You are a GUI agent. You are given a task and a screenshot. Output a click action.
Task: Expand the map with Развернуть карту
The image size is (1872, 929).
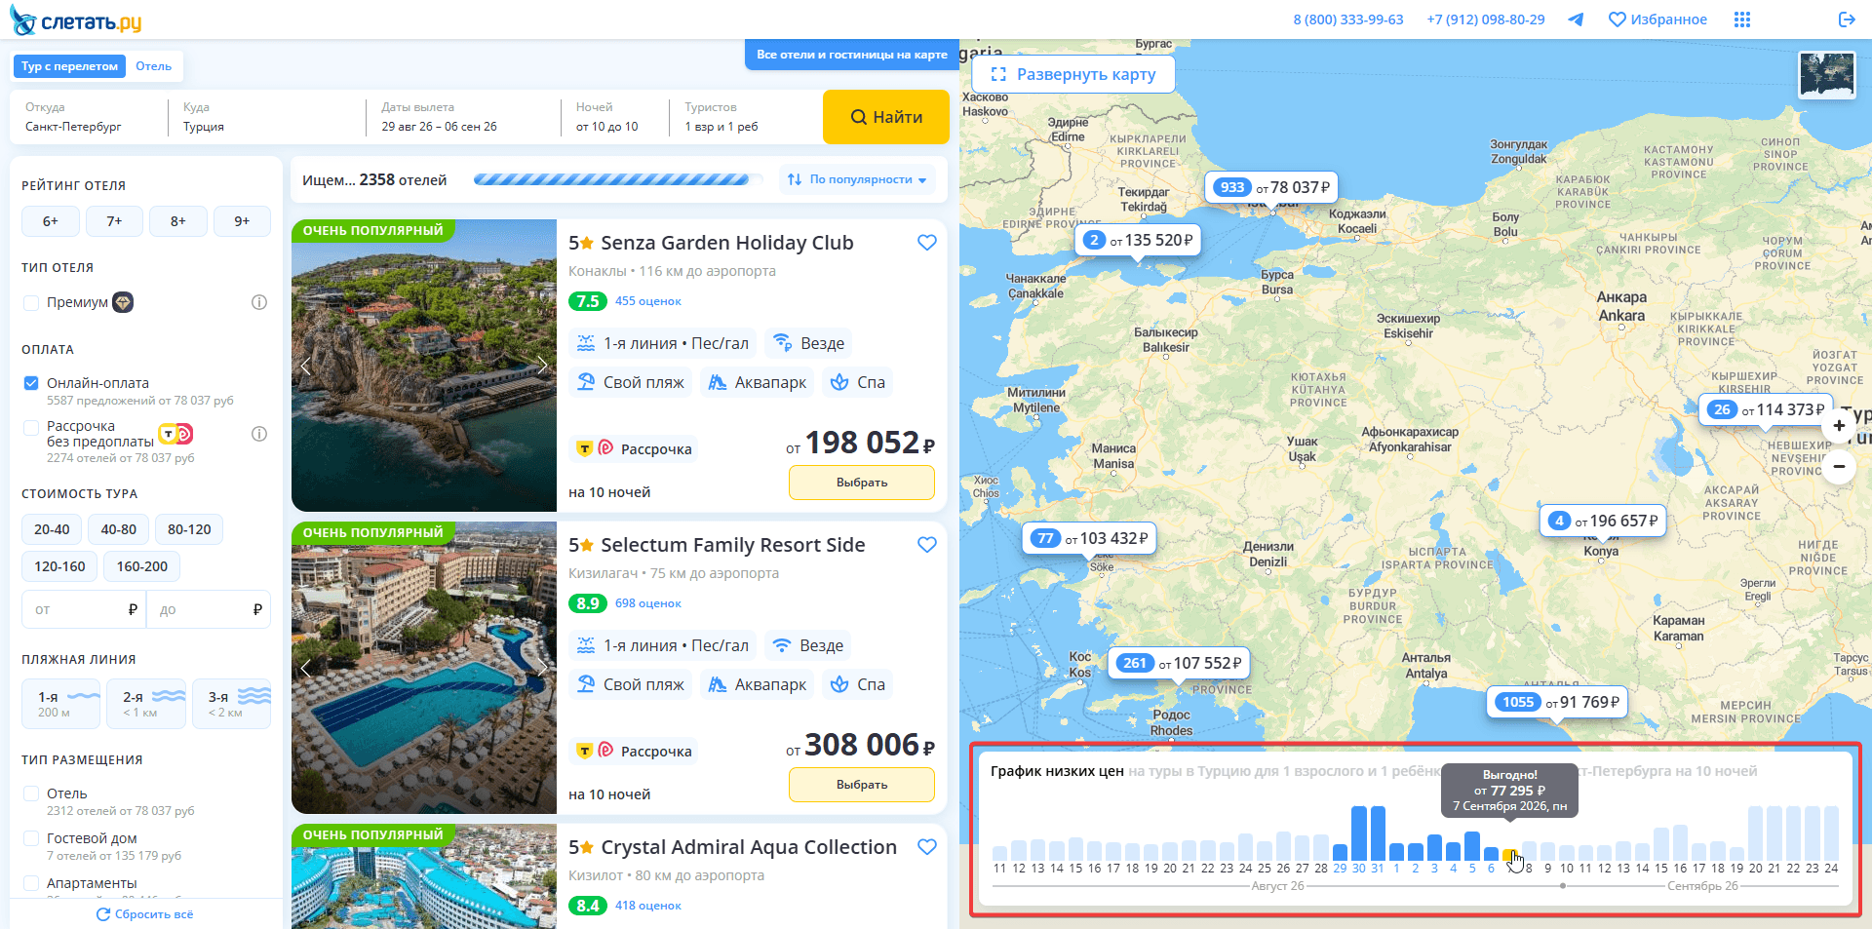pos(1072,74)
